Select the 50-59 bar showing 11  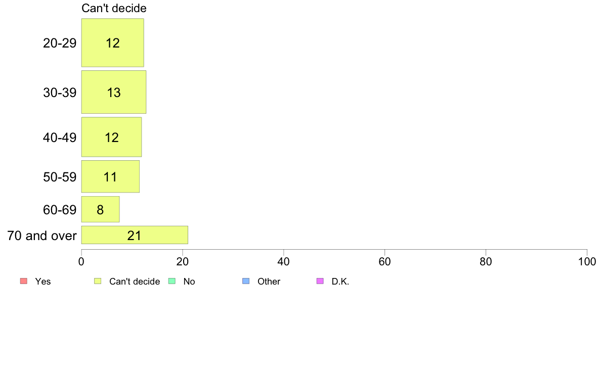[110, 176]
